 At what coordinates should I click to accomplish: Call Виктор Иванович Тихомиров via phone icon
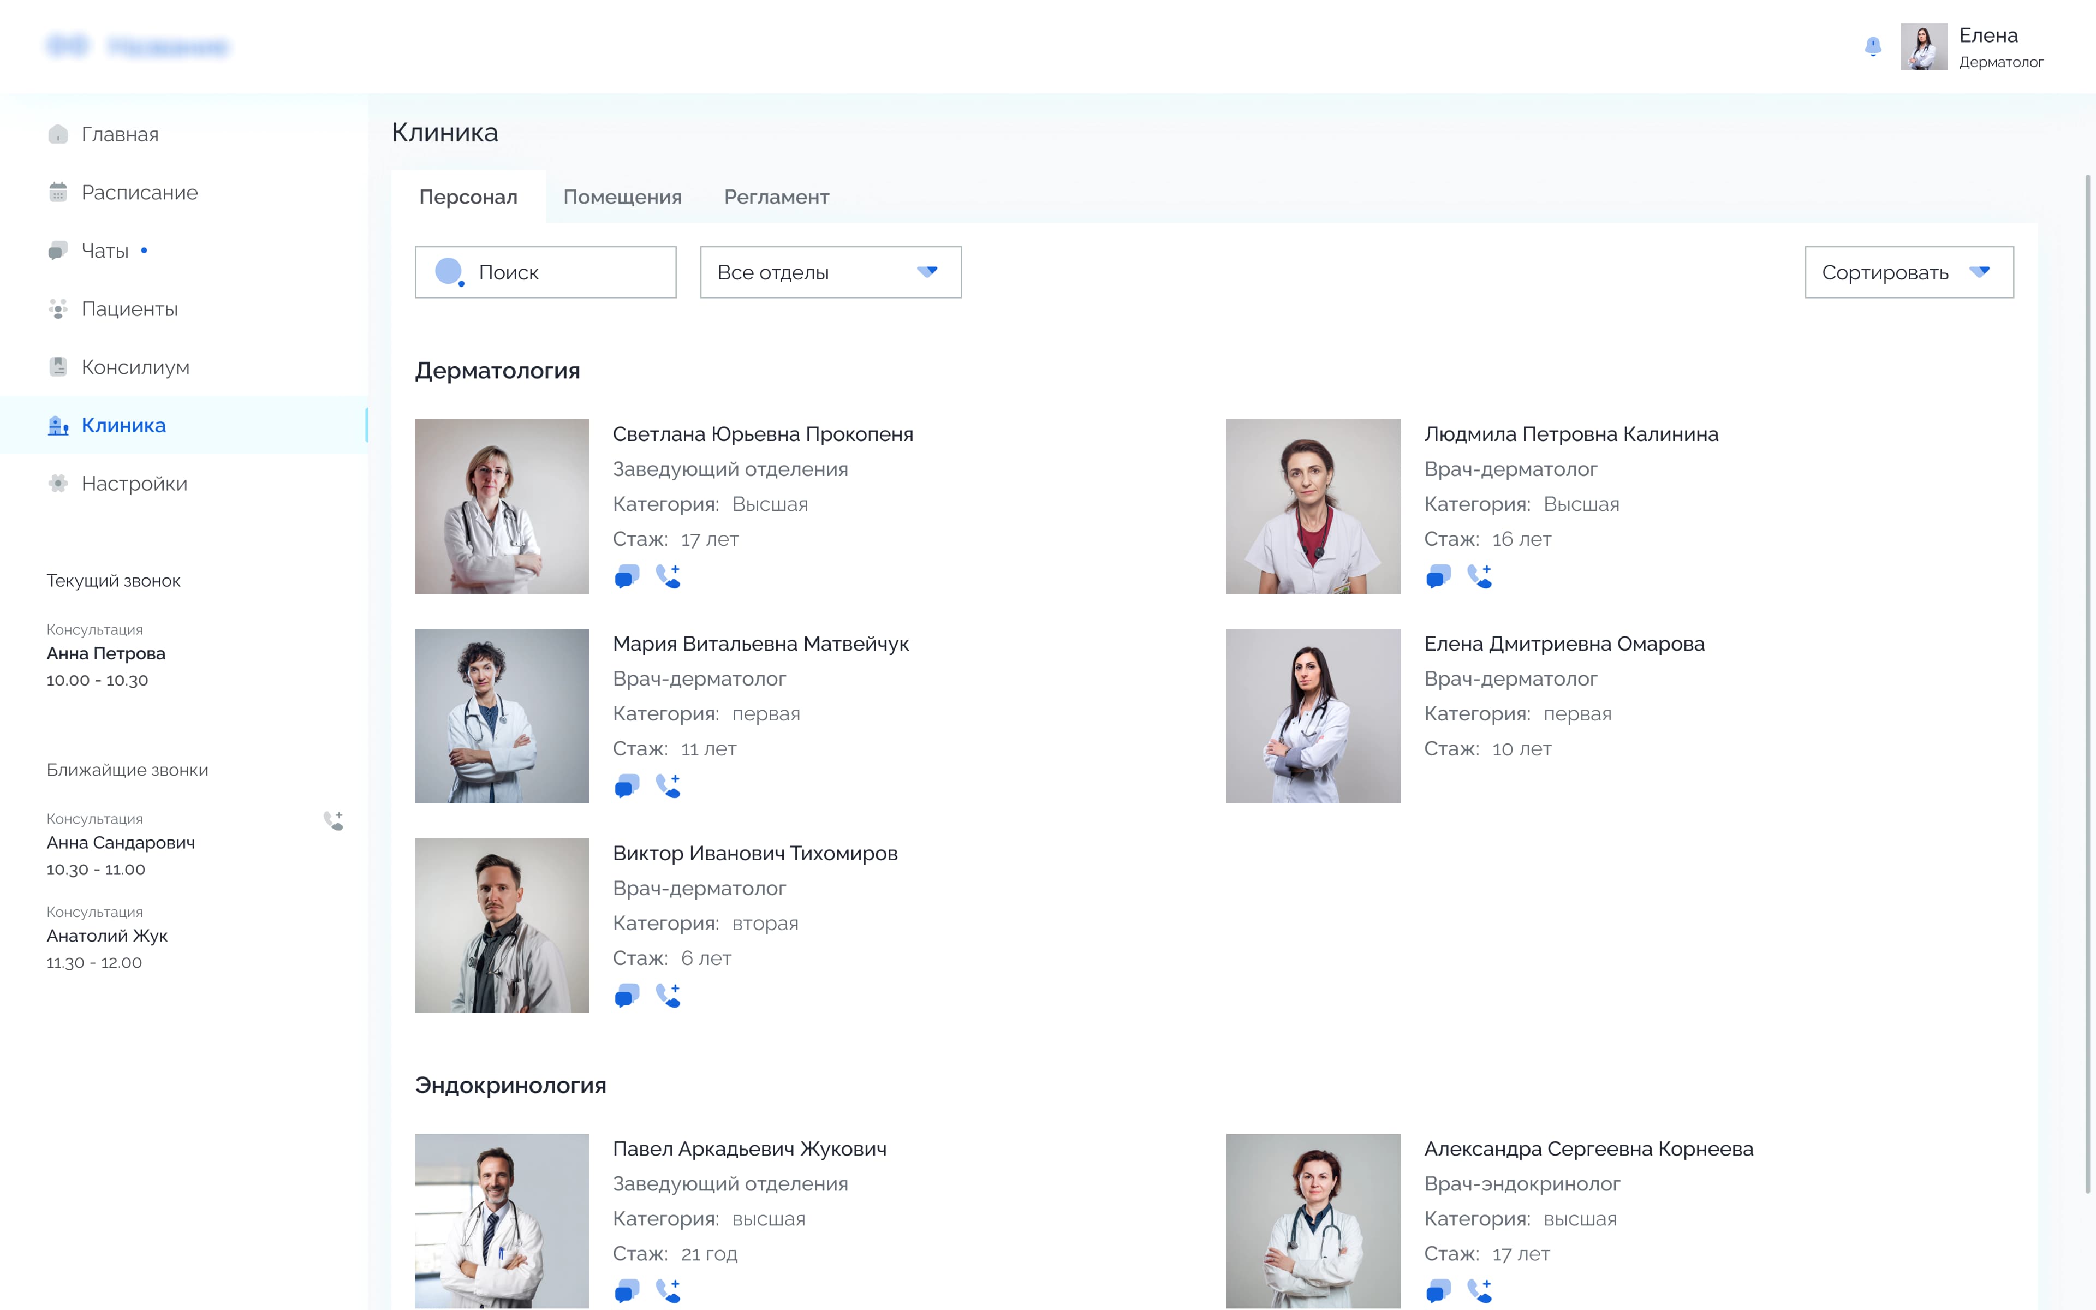click(668, 996)
